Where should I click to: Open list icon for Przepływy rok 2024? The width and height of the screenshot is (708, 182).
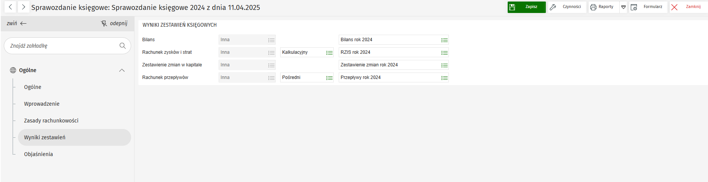click(x=444, y=78)
